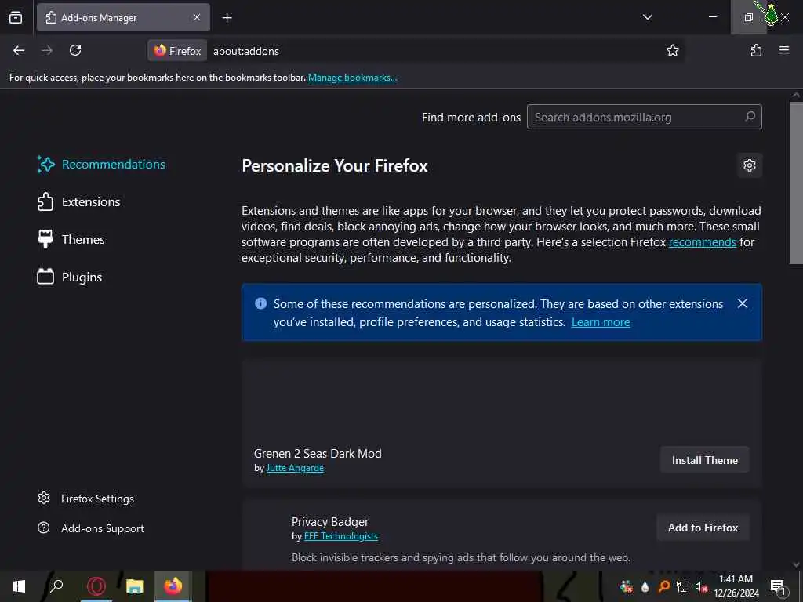Click the muted volume tray icon
Viewport: 803px width, 602px height.
[x=701, y=586]
